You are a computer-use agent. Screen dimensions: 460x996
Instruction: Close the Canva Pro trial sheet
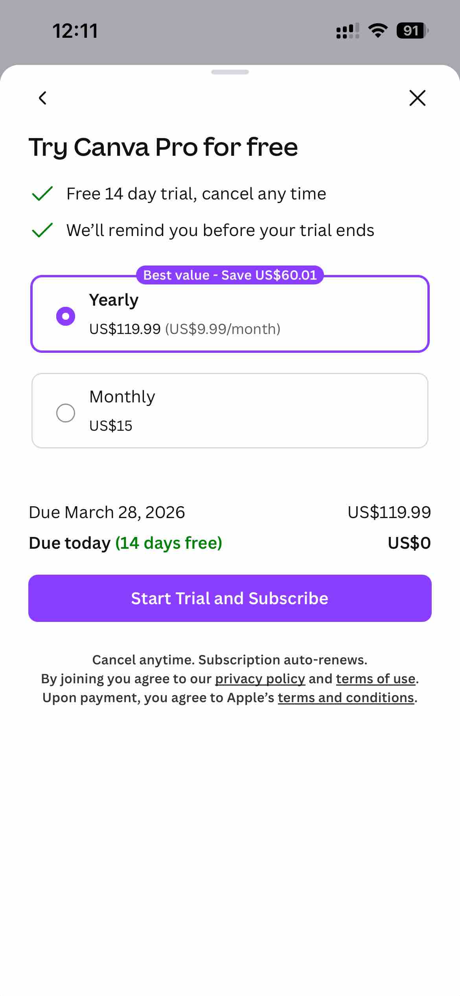(x=417, y=98)
